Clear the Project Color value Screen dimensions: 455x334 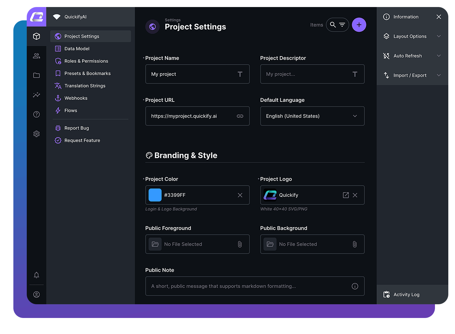[x=240, y=195]
